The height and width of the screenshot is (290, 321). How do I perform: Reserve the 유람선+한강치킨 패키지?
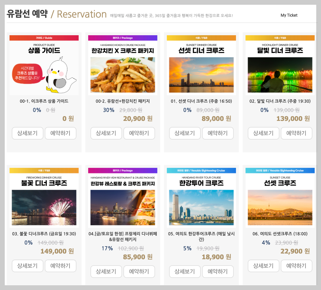[x=139, y=133]
